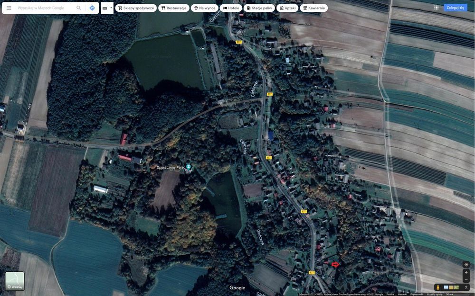Zoom out with the minus button
The height and width of the screenshot is (296, 475).
coord(466,279)
